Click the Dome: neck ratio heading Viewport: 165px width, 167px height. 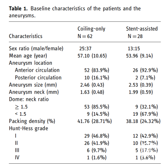point(29,99)
